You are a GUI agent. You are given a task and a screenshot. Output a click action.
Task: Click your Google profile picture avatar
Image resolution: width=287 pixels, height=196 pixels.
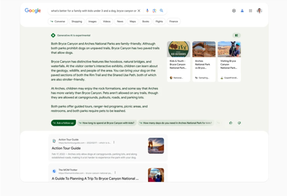pos(260,10)
